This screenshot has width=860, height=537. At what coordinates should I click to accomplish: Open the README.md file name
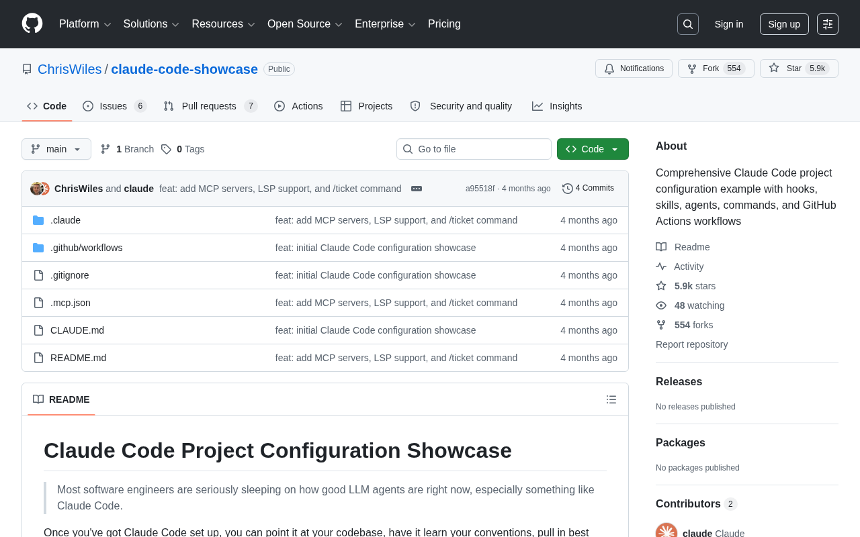(78, 358)
